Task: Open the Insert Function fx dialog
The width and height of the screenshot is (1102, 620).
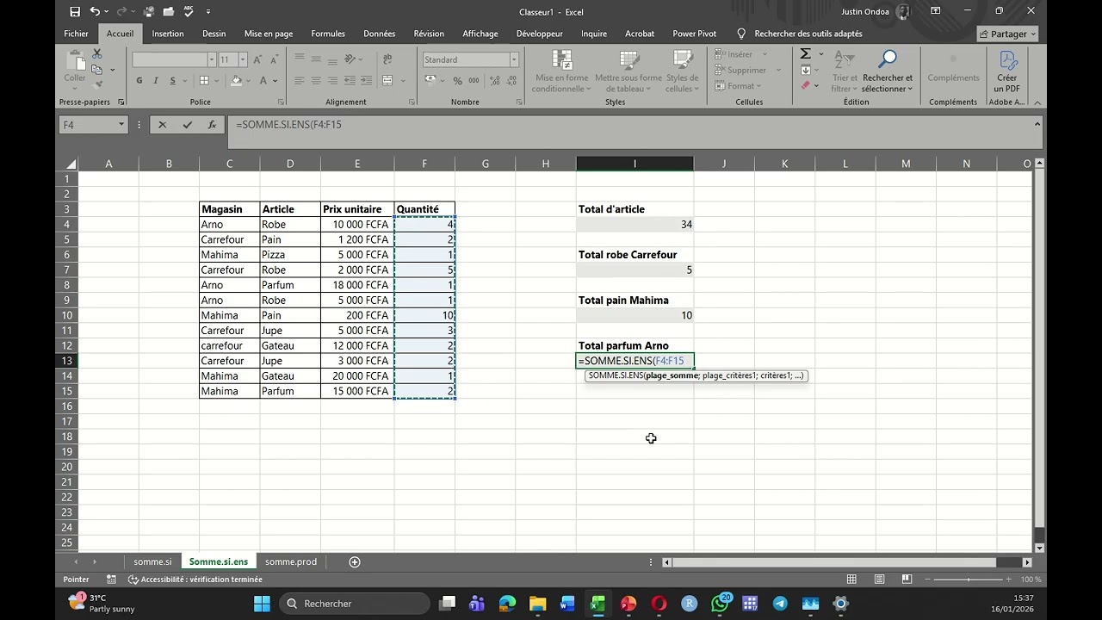Action: (212, 125)
